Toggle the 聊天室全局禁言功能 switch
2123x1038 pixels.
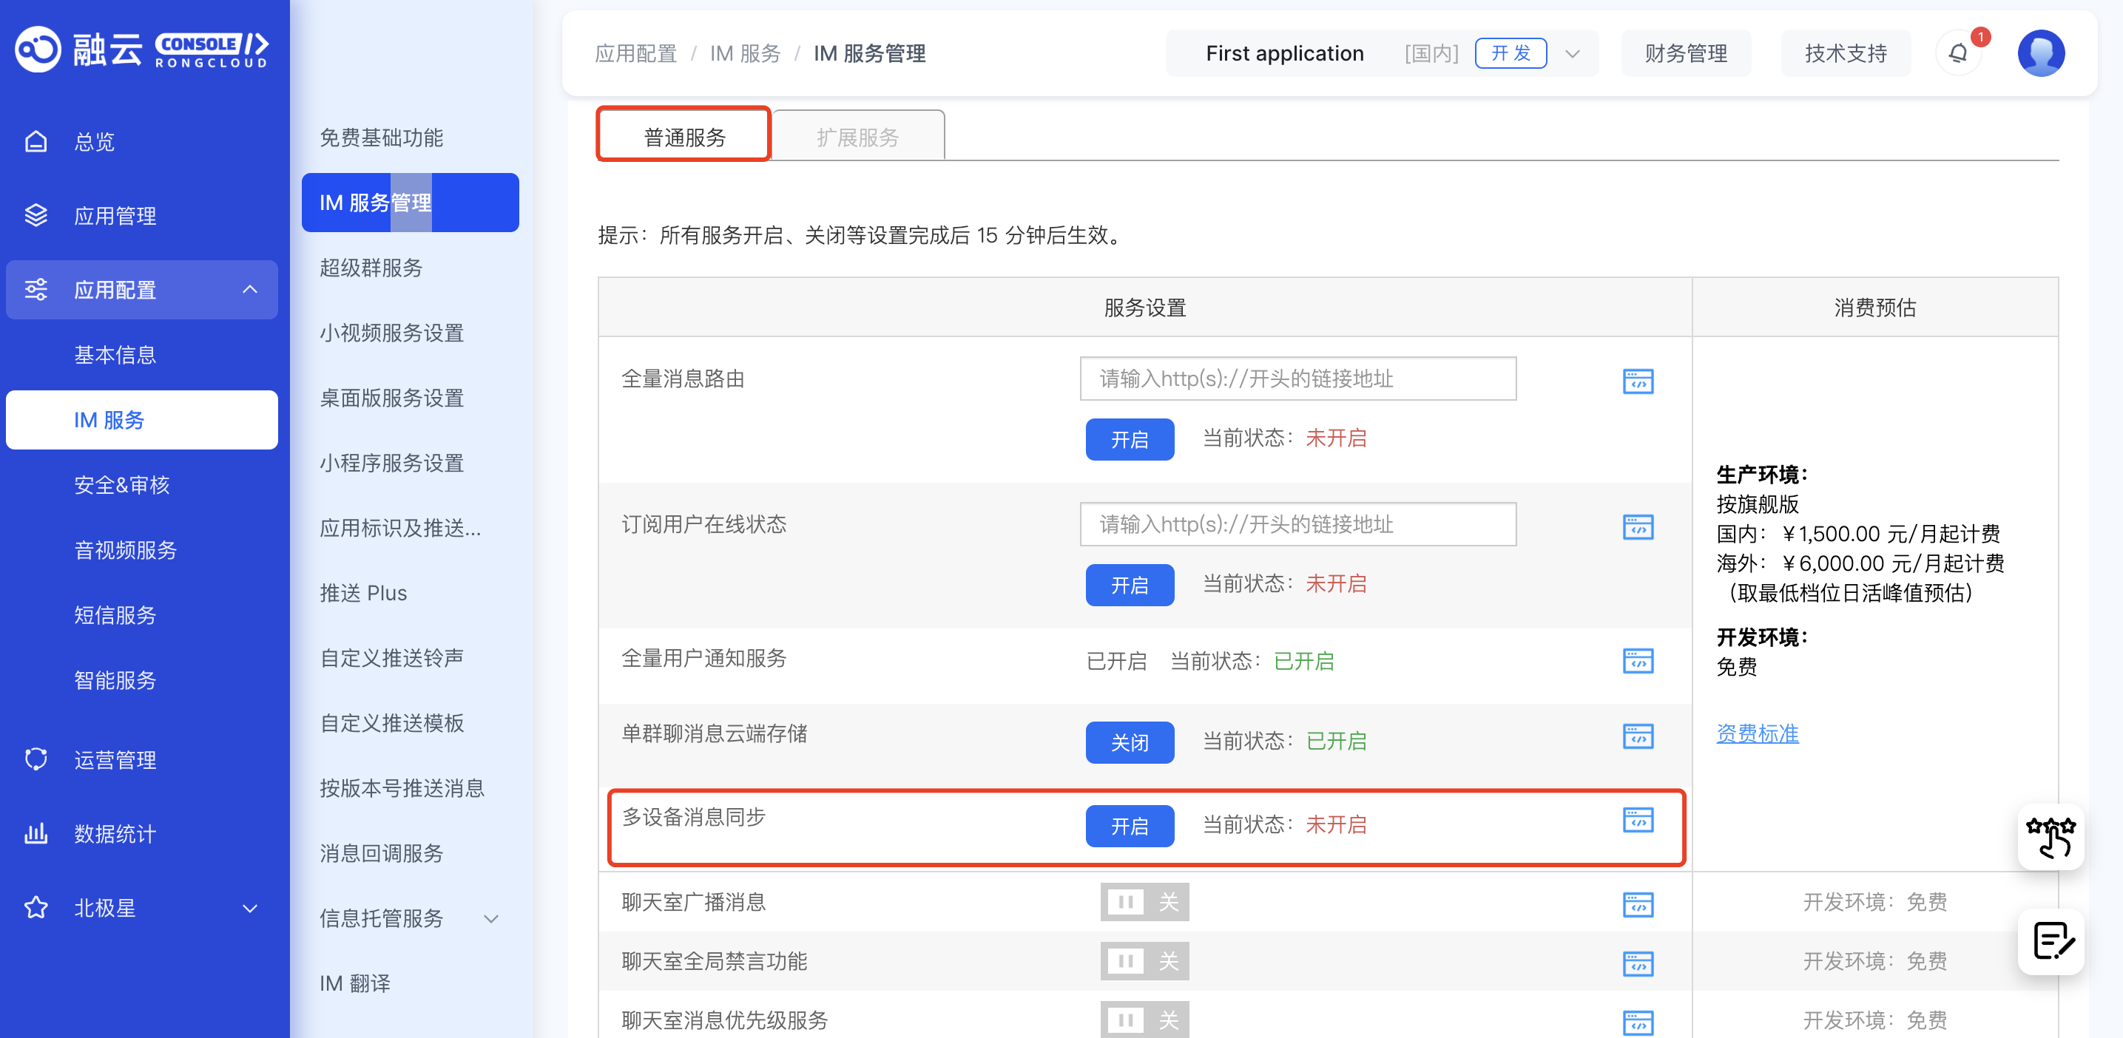point(1144,960)
